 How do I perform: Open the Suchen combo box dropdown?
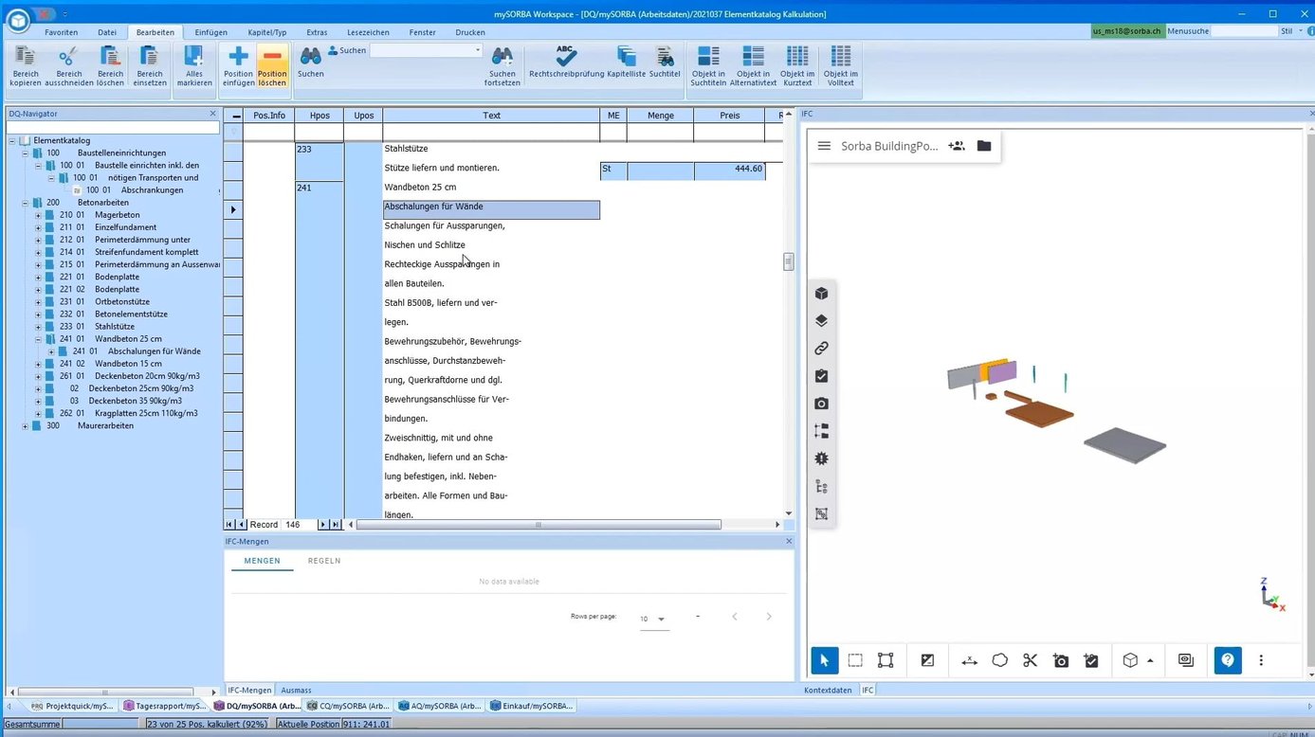(x=478, y=50)
